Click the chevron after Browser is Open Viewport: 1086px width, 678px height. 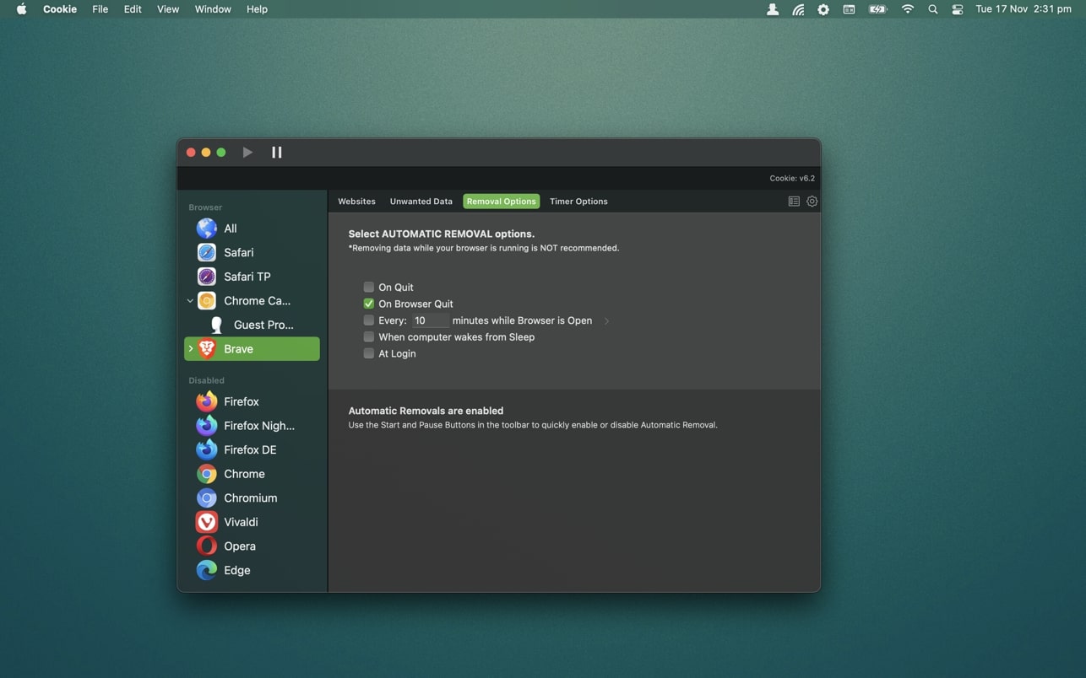(606, 321)
